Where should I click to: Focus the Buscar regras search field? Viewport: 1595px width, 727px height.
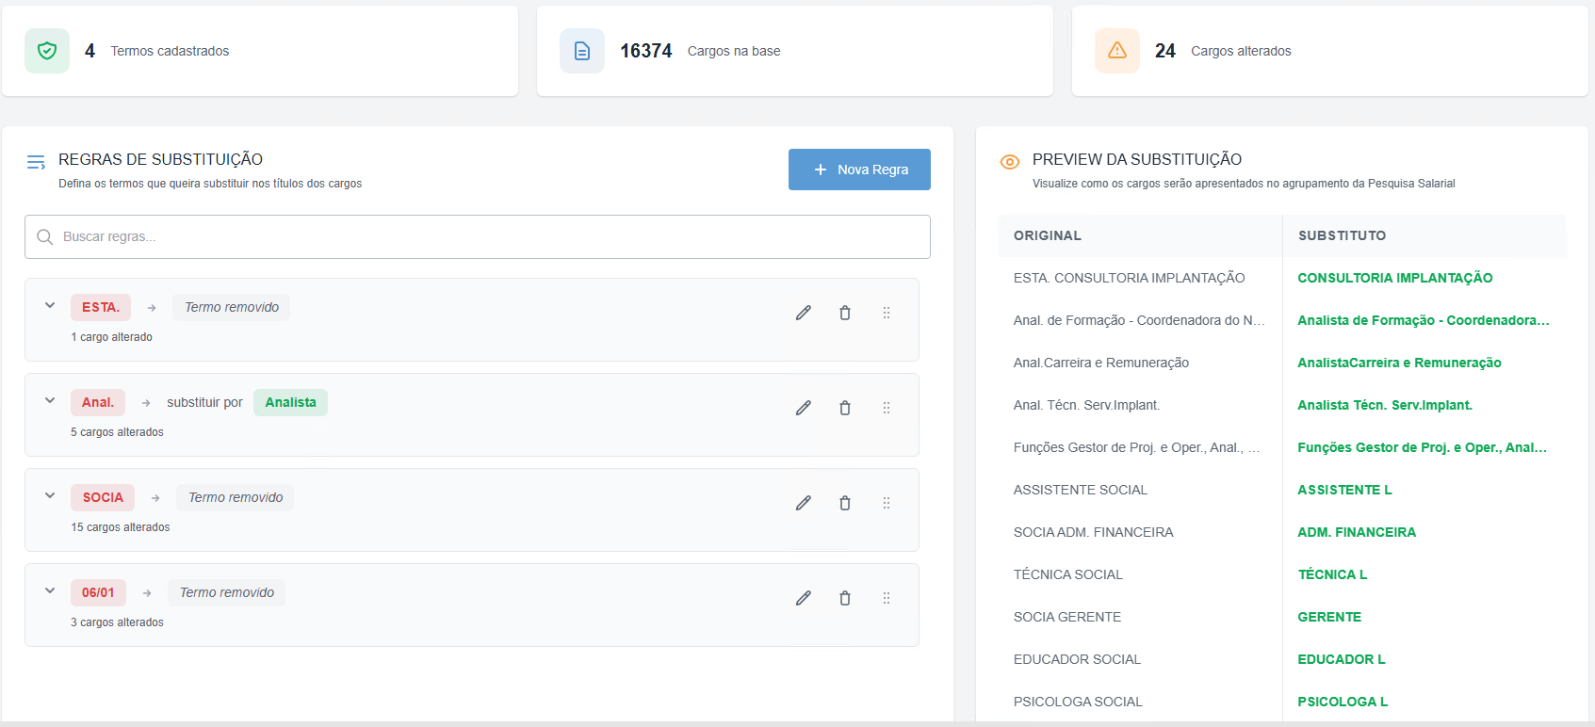(x=478, y=236)
